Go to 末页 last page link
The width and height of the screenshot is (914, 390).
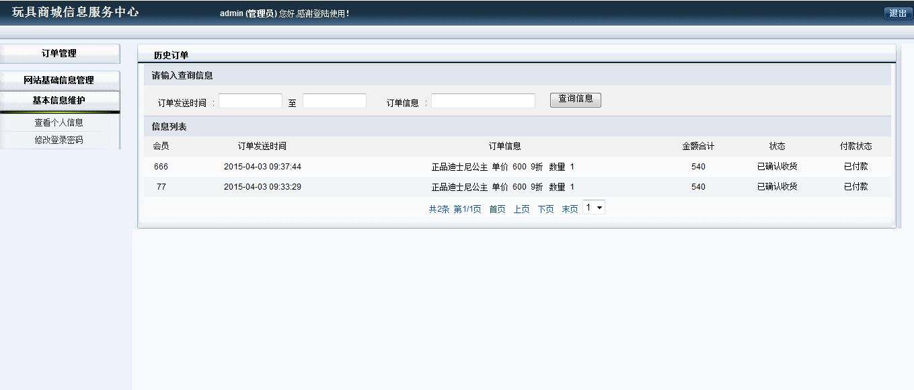click(x=570, y=209)
